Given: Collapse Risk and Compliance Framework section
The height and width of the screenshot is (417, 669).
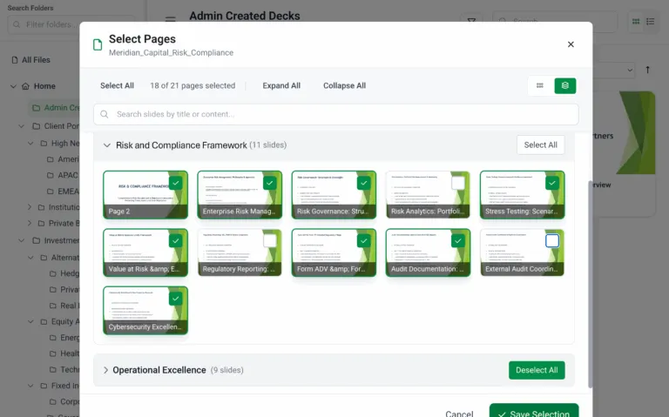Looking at the screenshot, I should click(106, 145).
